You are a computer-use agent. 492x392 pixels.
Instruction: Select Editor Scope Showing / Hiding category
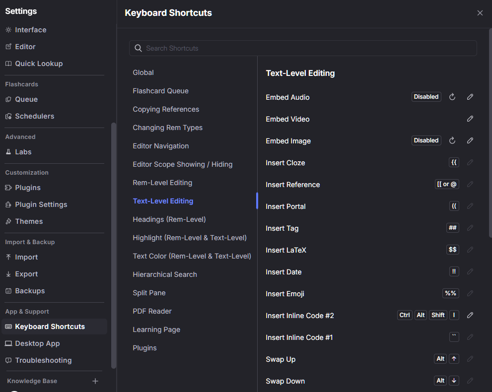point(183,164)
